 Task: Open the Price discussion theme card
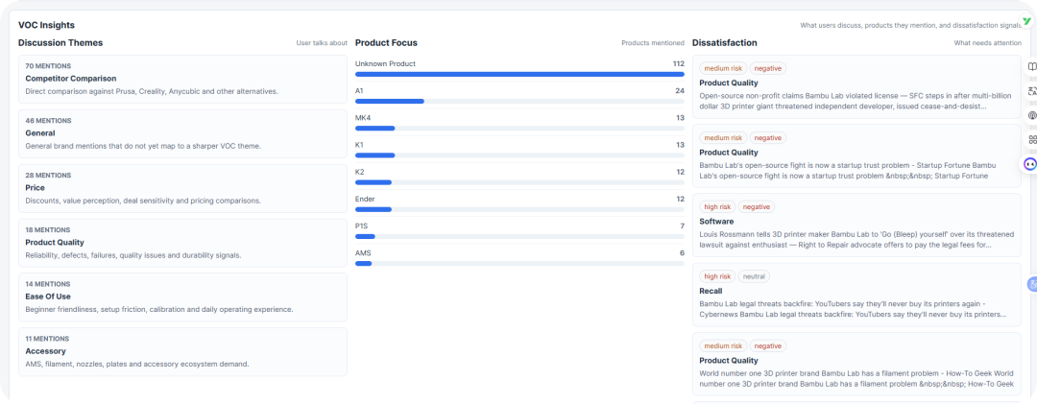click(182, 188)
